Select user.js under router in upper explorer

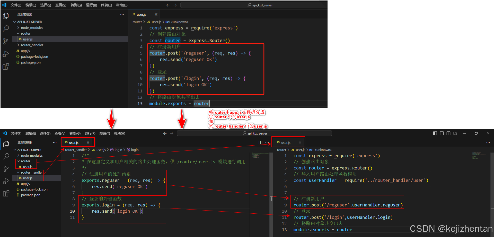point(70,39)
